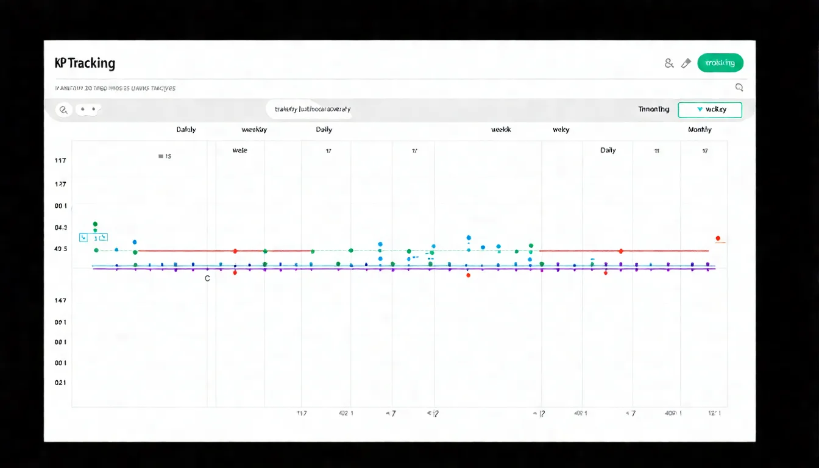
Task: Click the red legend marker at chart's far right
Action: (718, 238)
